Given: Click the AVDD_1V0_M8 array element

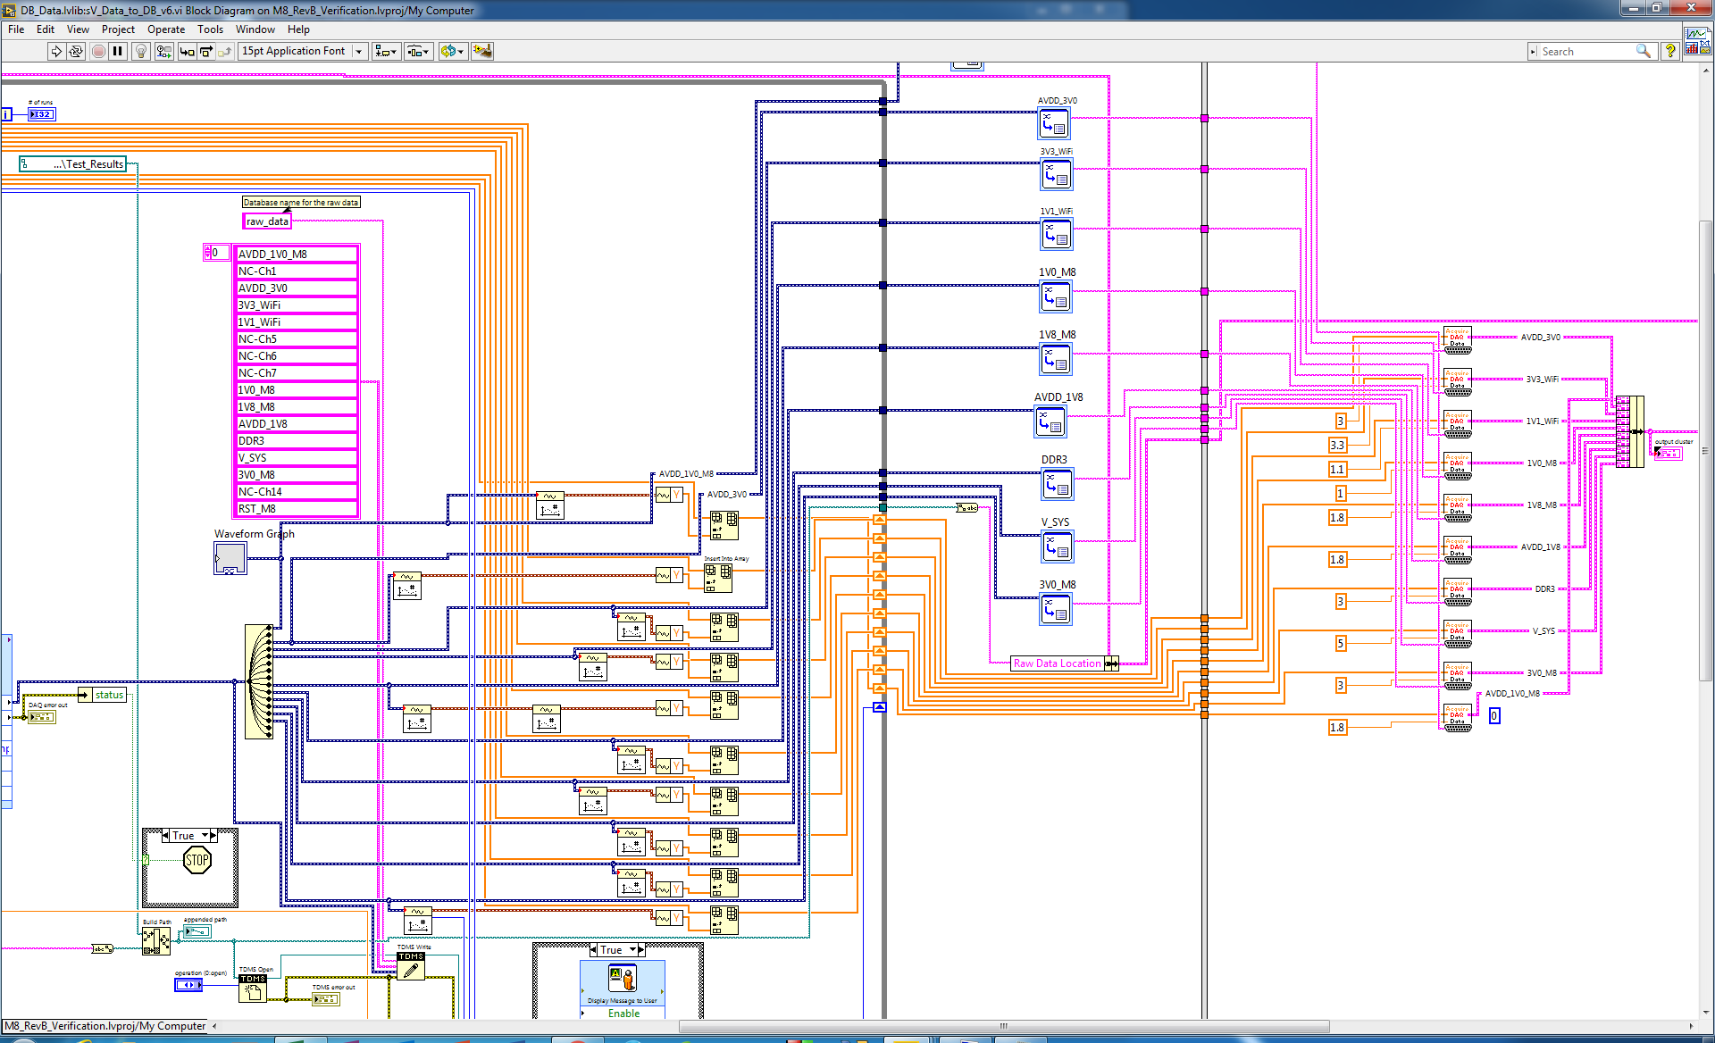Looking at the screenshot, I should tap(297, 254).
